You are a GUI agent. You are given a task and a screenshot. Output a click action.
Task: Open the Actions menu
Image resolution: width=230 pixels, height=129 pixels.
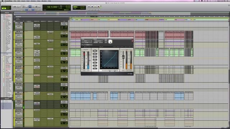33,1
